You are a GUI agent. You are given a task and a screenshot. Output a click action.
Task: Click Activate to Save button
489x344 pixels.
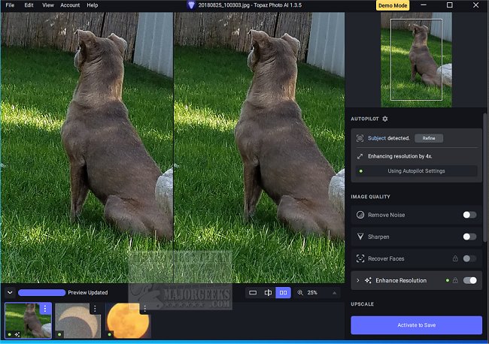pyautogui.click(x=416, y=324)
